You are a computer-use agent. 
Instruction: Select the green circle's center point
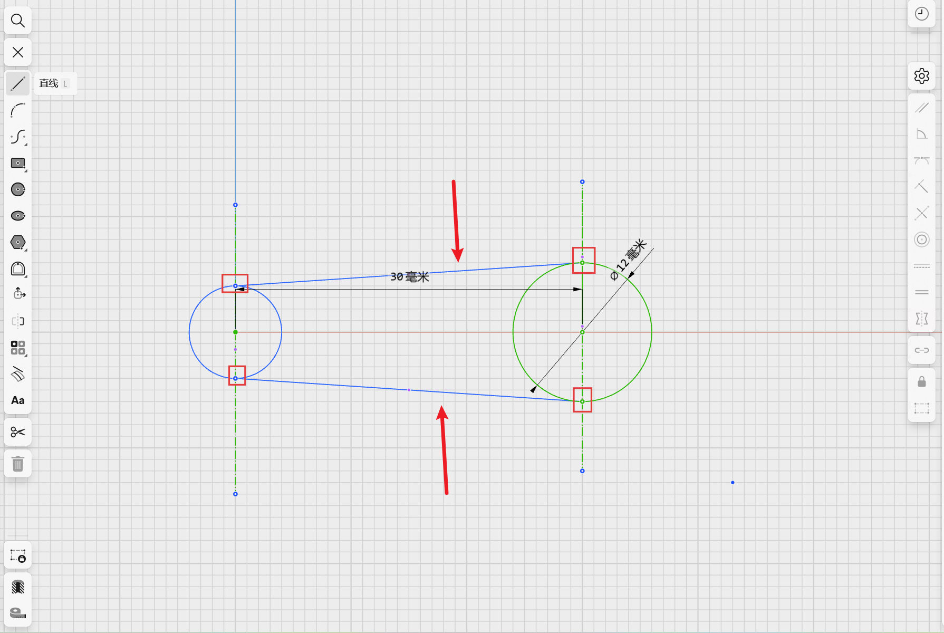582,332
